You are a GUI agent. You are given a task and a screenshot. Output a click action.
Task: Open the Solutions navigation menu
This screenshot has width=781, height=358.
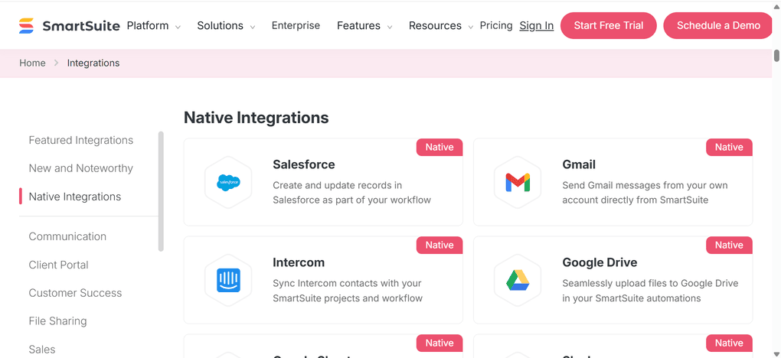coord(221,25)
